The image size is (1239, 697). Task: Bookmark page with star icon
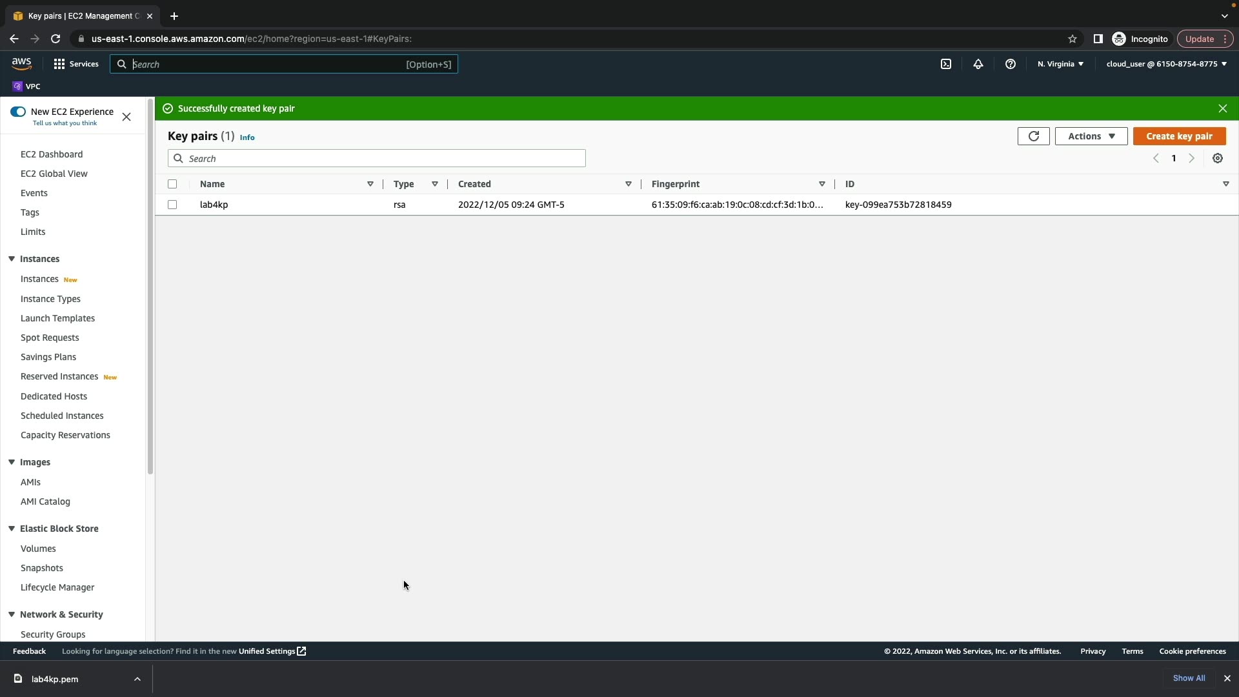1073,39
